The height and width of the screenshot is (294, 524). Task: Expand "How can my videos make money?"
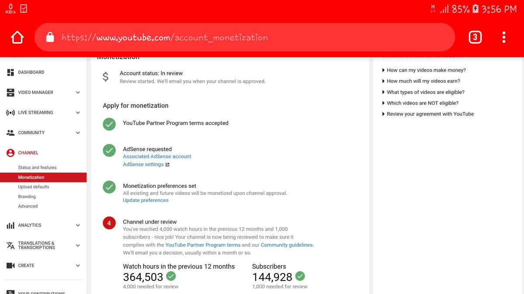pos(424,70)
